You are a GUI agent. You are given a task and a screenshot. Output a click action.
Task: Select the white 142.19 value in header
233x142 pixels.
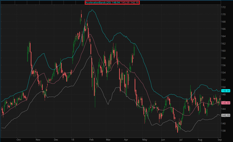(135, 2)
